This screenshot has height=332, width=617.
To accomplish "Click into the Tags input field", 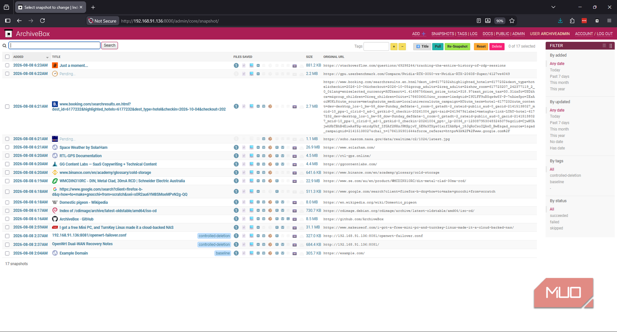I will [x=376, y=46].
